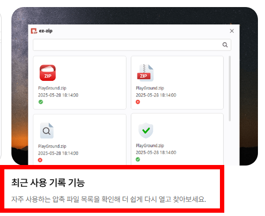
Task: Click the document magnifier preview icon
Action: pos(47,131)
